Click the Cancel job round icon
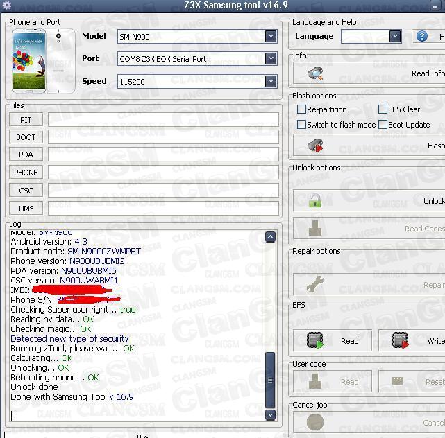The image size is (445, 438). pos(315,422)
